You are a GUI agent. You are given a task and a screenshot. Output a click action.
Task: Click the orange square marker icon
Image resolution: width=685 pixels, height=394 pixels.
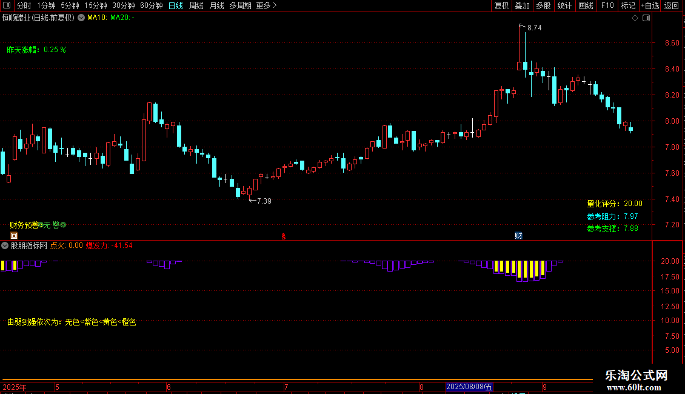click(14, 236)
